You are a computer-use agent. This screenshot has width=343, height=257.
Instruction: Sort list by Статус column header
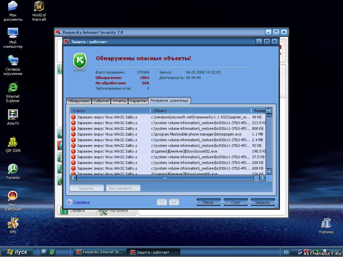pyautogui.click(x=110, y=111)
